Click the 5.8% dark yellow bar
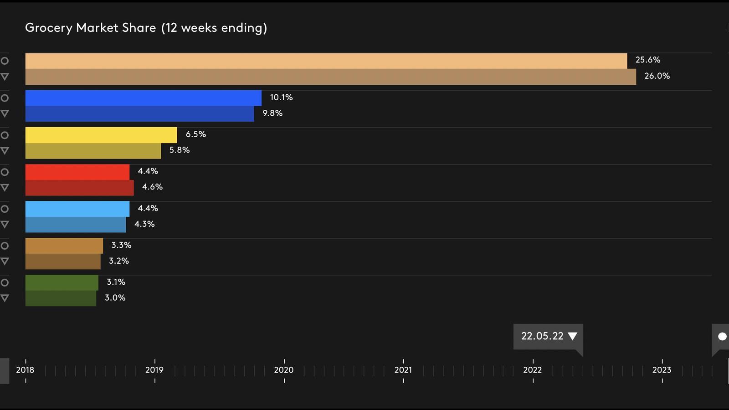This screenshot has width=729, height=410. [93, 151]
